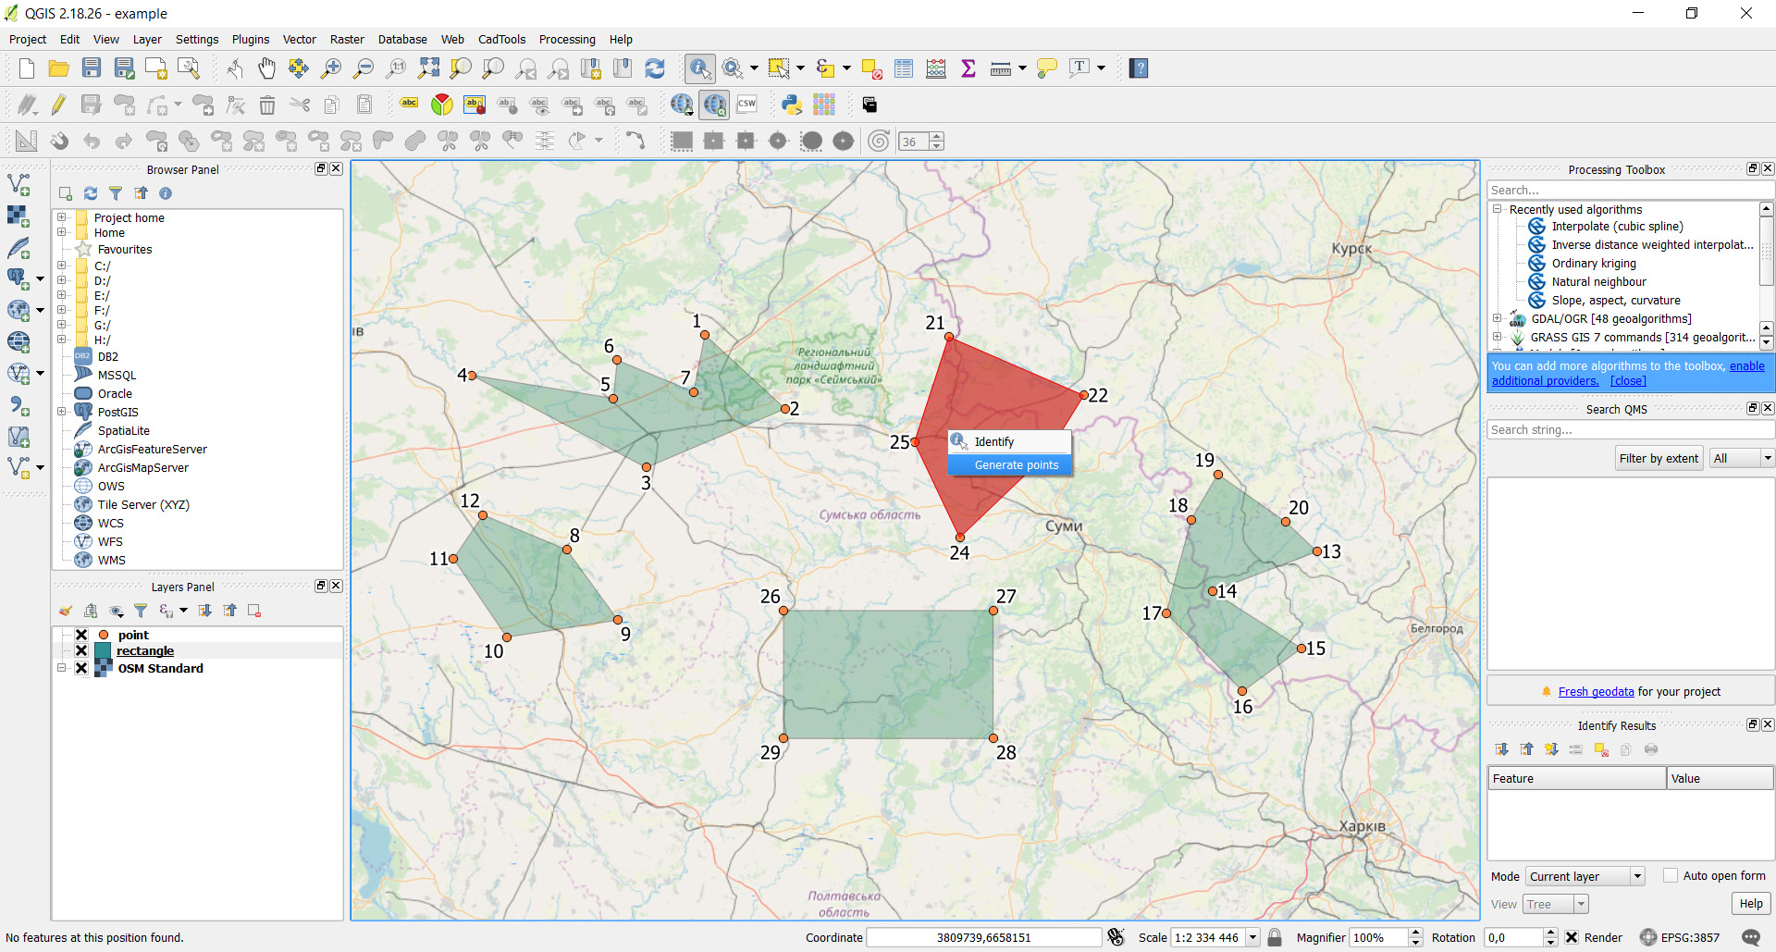This screenshot has height=952, width=1776.
Task: Toggle the scale lock icon
Action: click(x=1275, y=937)
